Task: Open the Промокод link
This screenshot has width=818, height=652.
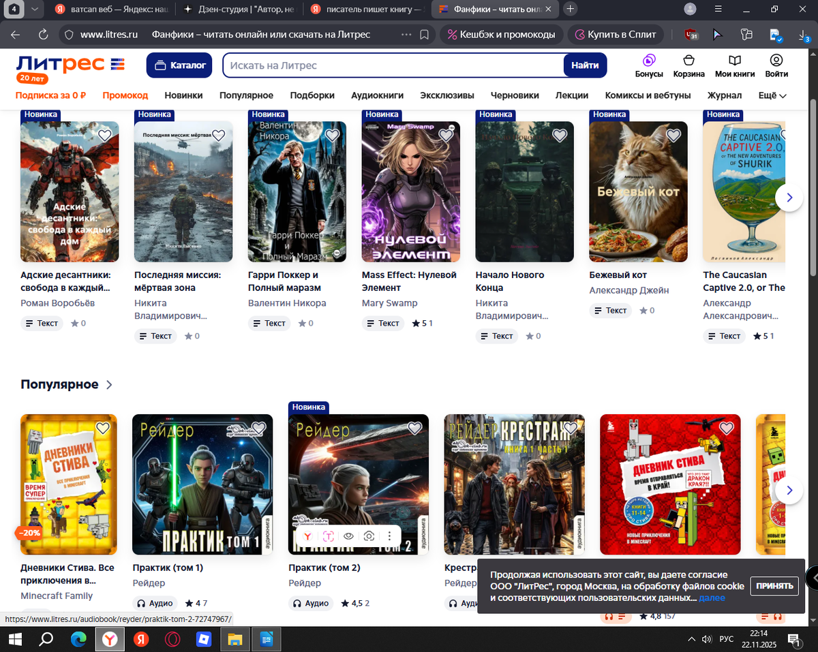Action: (125, 95)
